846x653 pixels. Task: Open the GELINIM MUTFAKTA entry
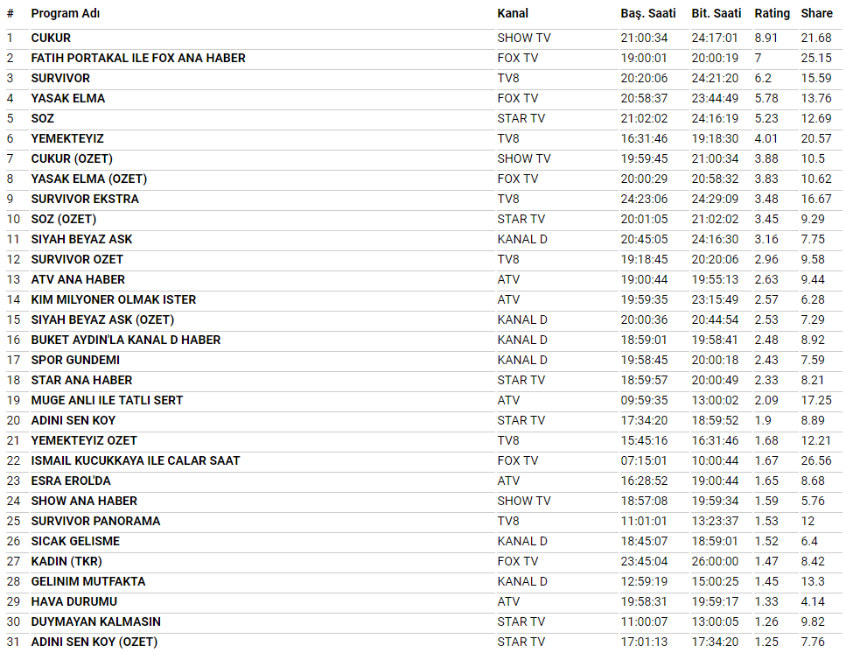point(88,581)
